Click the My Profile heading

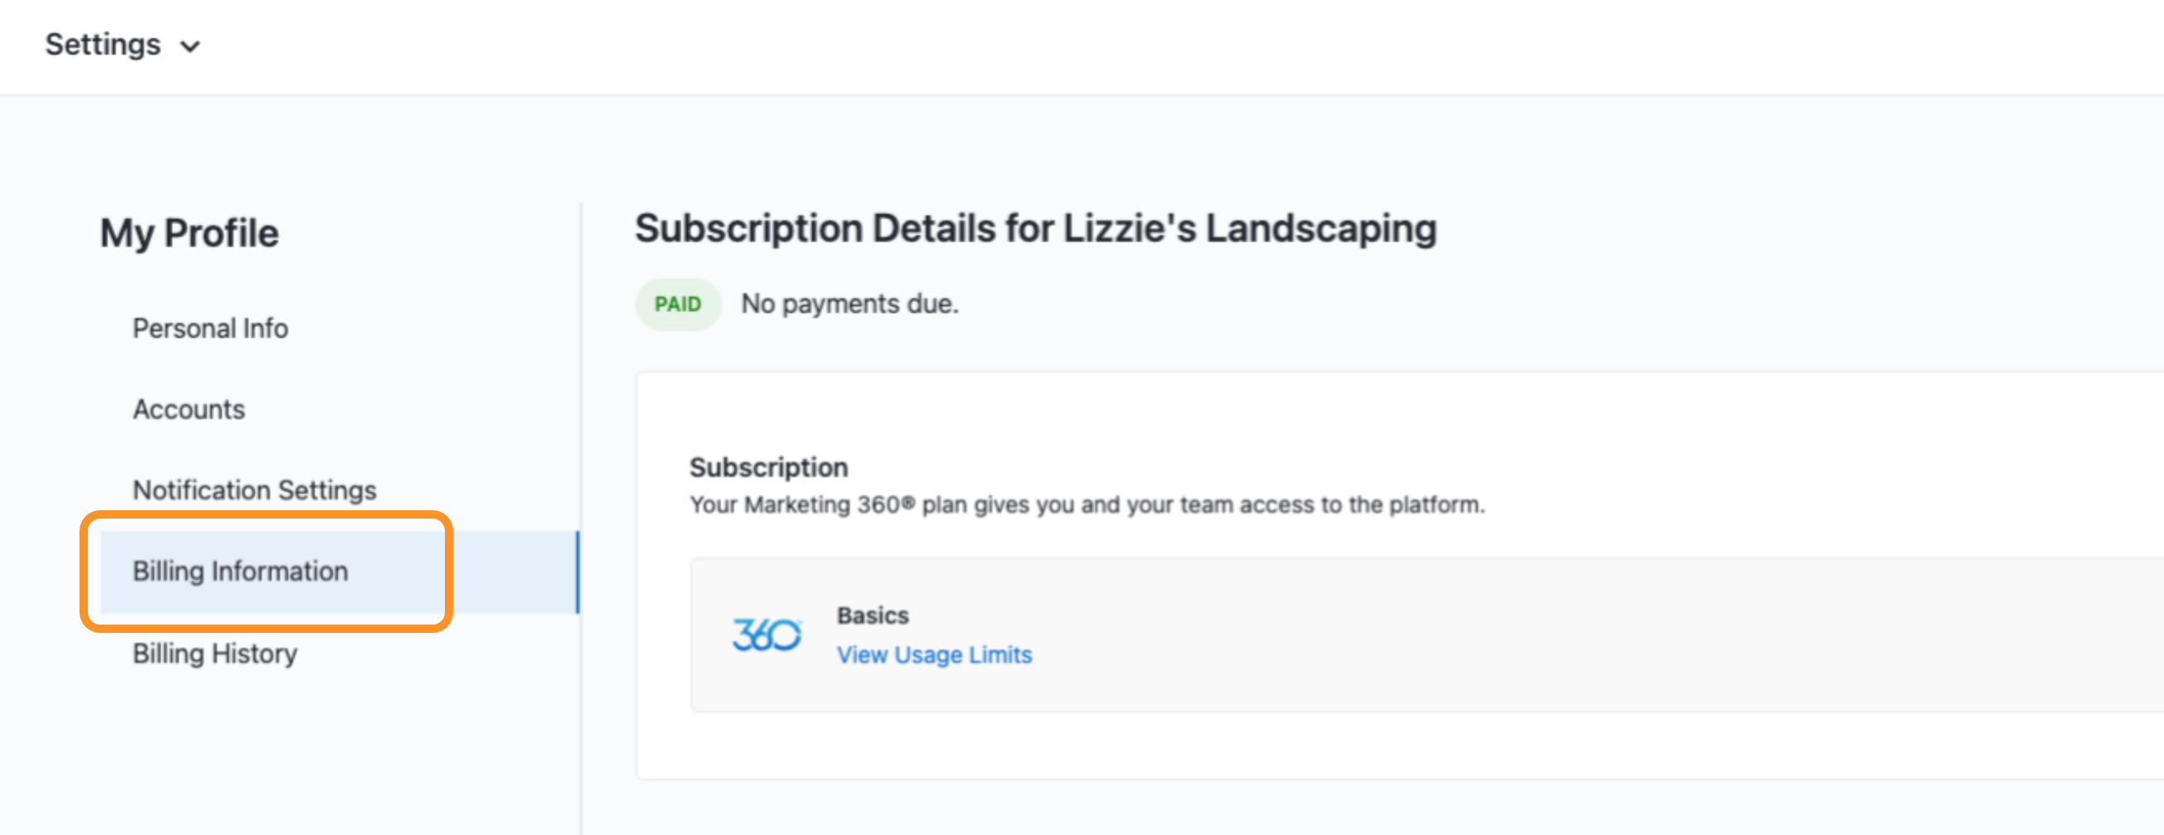189,233
